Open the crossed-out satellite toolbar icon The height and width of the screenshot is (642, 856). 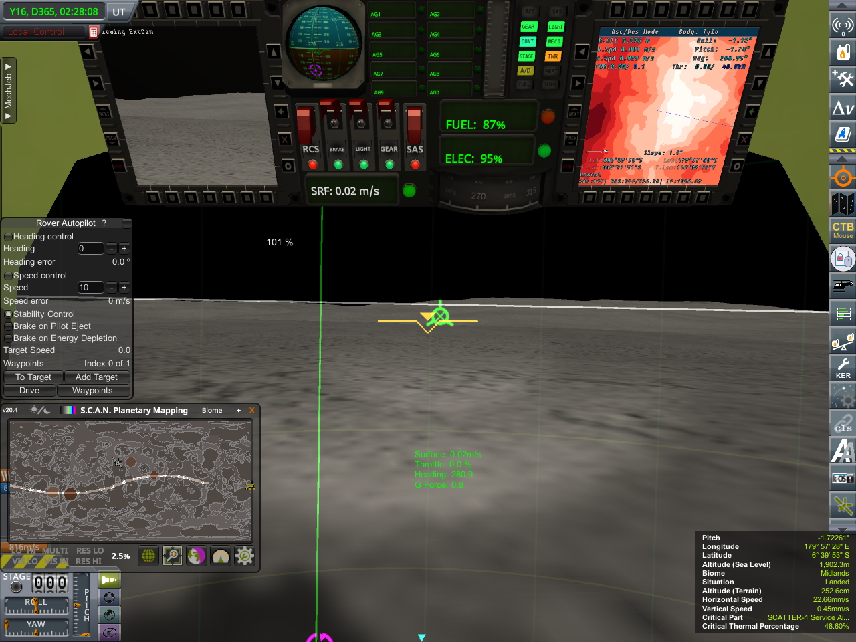(x=843, y=505)
